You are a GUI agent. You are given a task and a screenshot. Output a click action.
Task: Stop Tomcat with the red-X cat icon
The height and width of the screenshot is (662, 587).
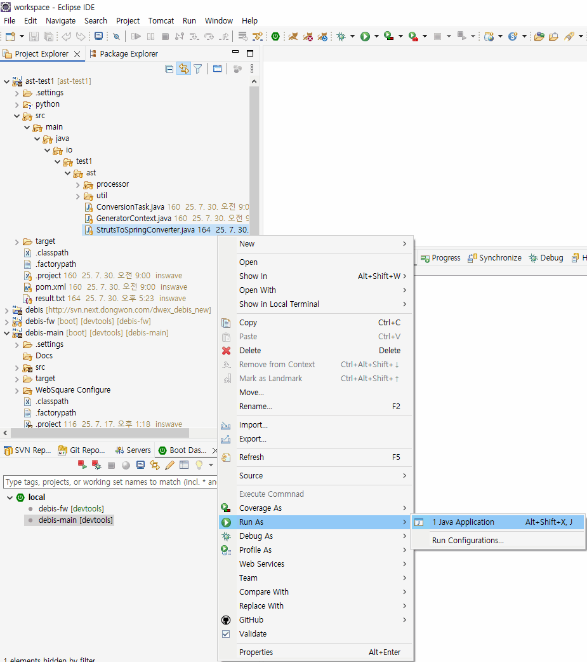(308, 37)
